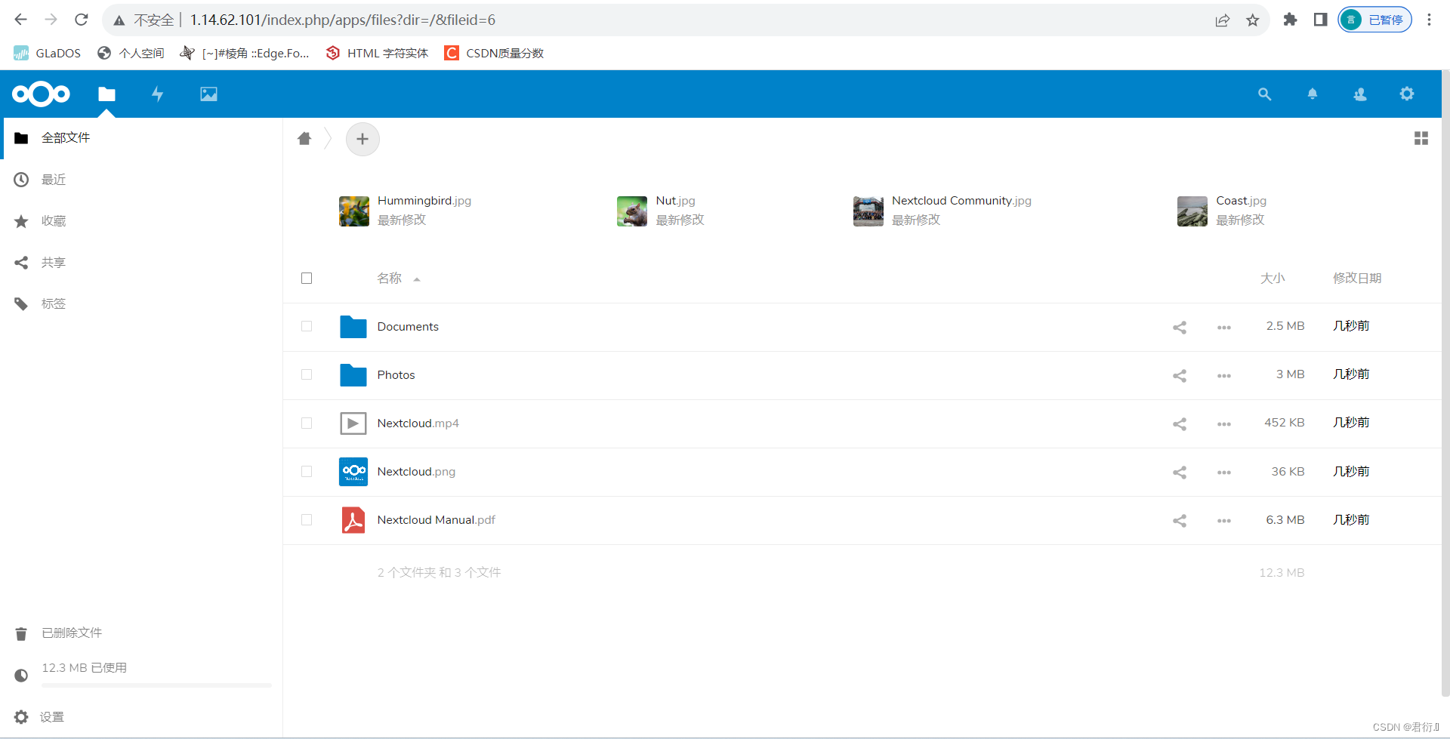Select the Nextcloud Manual.pdf checkbox
The image size is (1450, 739).
307,519
